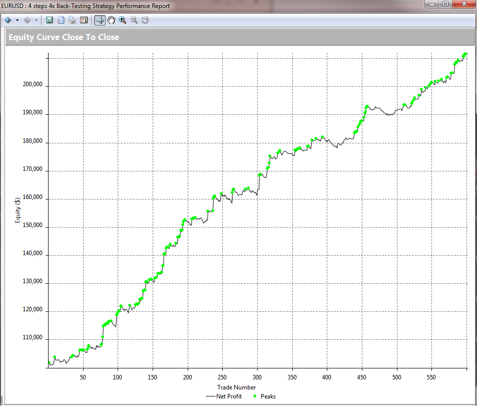Click the Forward navigation arrow icon
Screen dimensions: 477x406
(27, 20)
